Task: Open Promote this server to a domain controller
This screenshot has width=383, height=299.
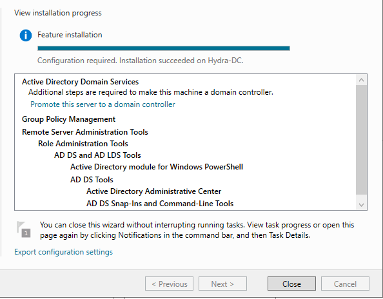Action: click(x=103, y=104)
